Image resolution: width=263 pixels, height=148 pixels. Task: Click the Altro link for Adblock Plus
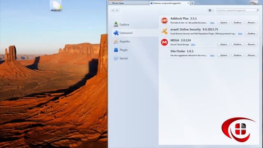click(212, 23)
